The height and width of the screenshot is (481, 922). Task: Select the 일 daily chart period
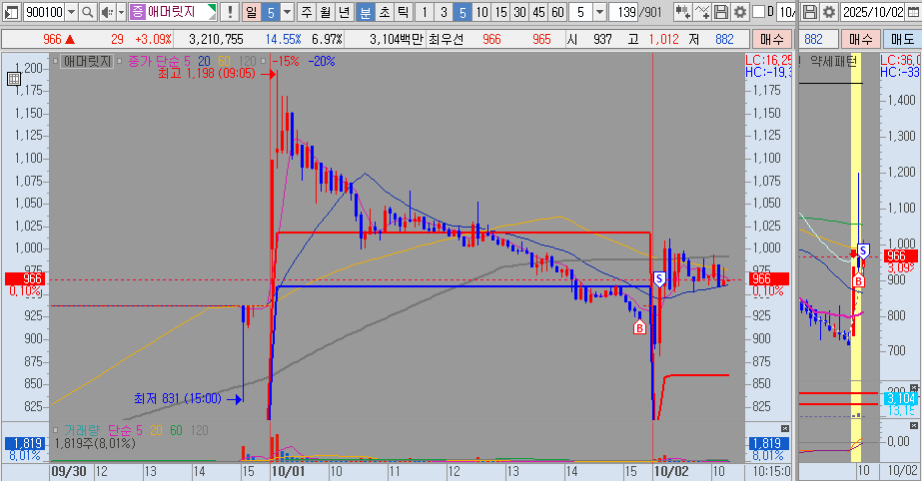(x=251, y=12)
